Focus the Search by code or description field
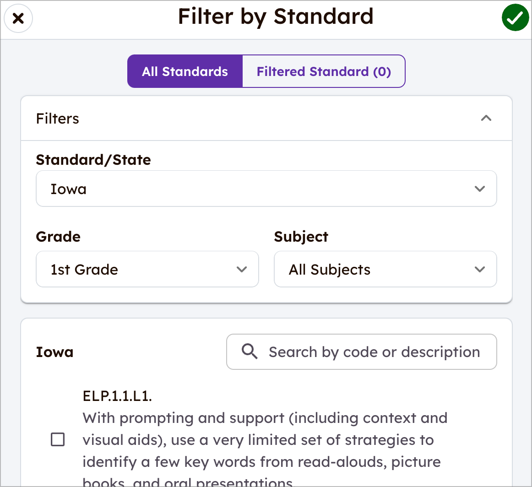Image resolution: width=532 pixels, height=487 pixels. click(x=362, y=352)
